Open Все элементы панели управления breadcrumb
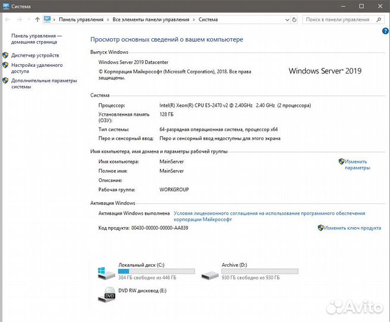390x322 pixels. pos(151,20)
